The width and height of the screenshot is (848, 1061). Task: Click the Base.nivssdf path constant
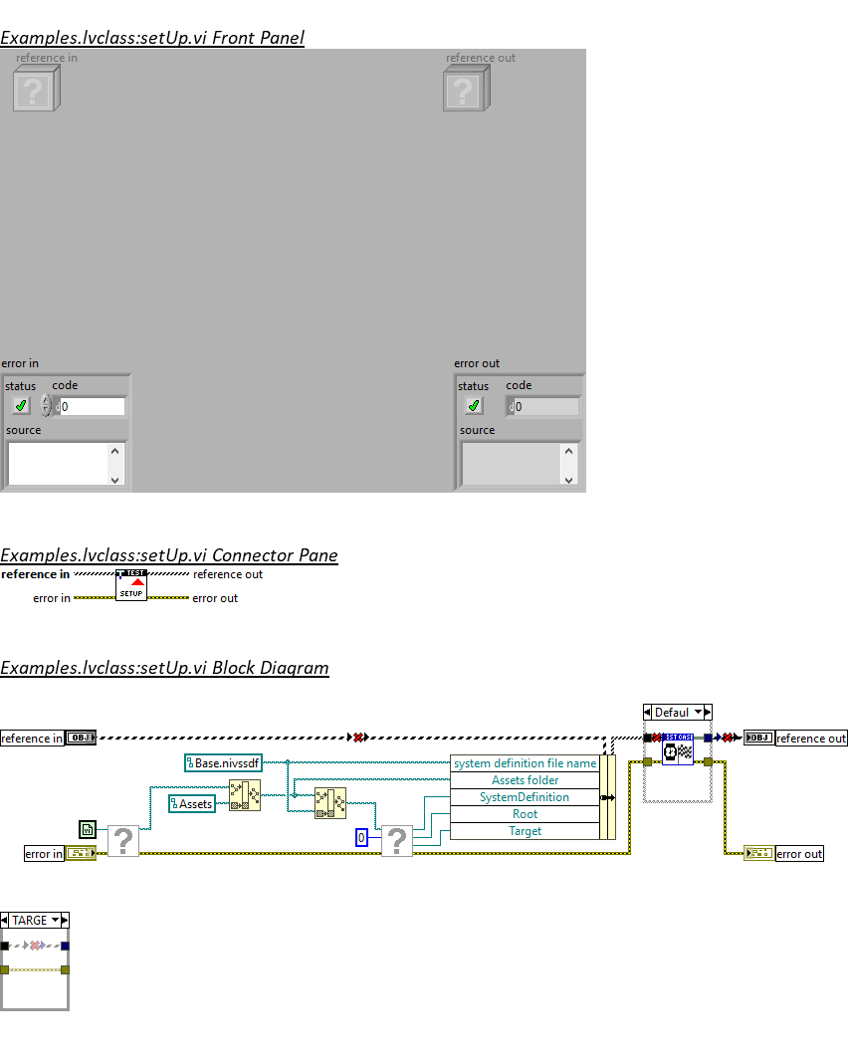pos(223,763)
